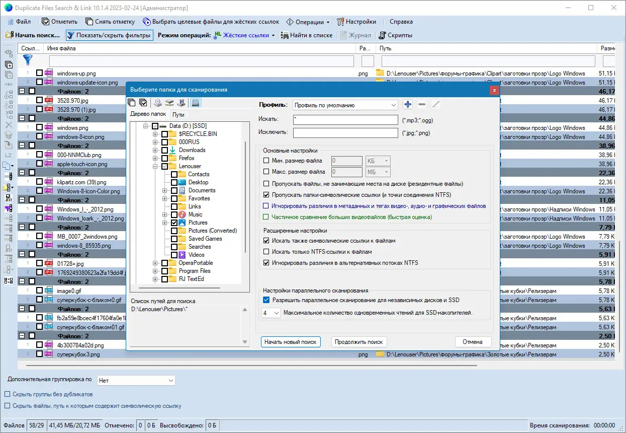This screenshot has width=626, height=433.
Task: Click the Mark (Отметить) toolbar item
Action: [x=60, y=22]
